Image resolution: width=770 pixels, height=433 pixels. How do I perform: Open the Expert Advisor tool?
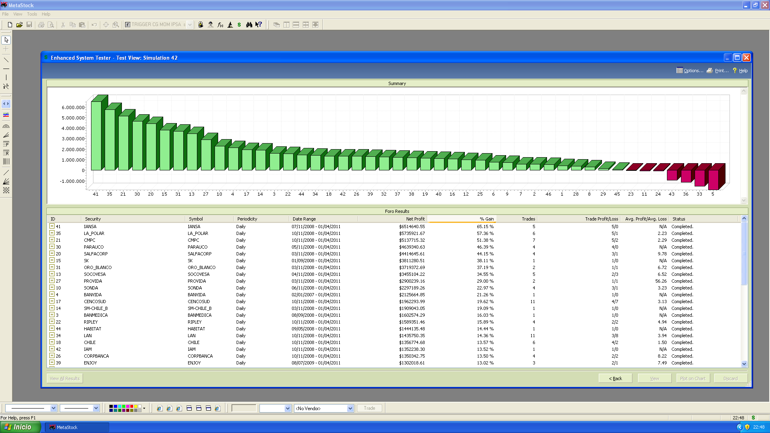[x=201, y=24]
